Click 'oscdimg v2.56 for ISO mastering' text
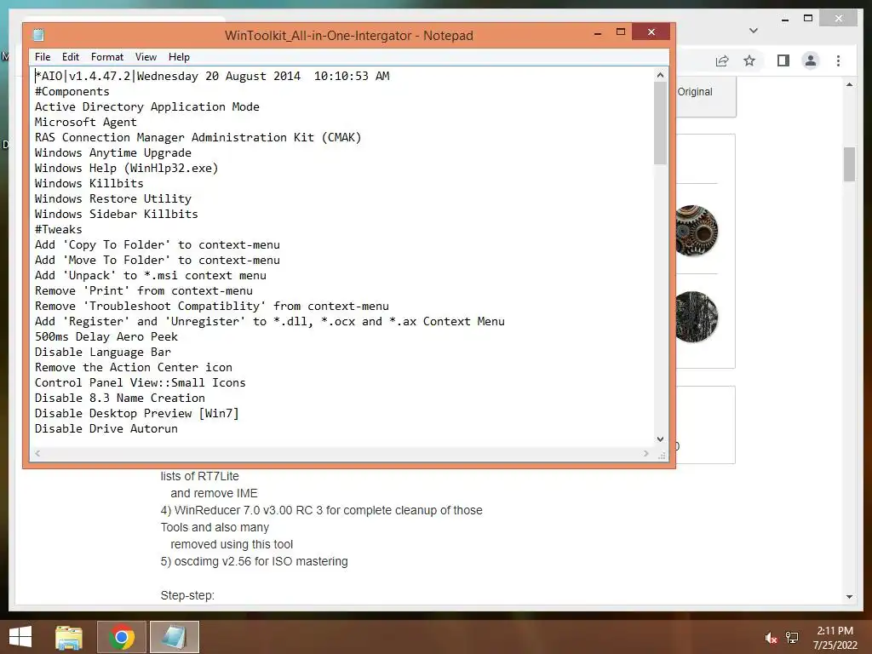 254,562
